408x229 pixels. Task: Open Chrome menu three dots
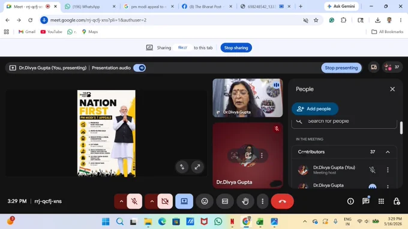[400, 20]
